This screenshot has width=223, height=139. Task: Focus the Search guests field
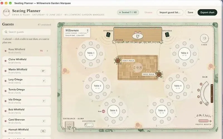(26, 32)
